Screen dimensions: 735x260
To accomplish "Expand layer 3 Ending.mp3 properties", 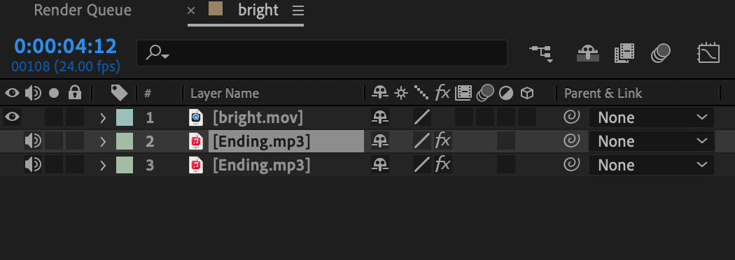I will pos(103,165).
